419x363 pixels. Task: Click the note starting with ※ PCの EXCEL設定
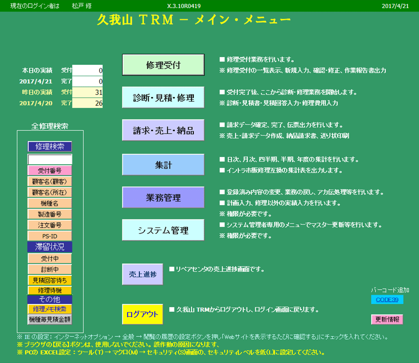(171, 352)
